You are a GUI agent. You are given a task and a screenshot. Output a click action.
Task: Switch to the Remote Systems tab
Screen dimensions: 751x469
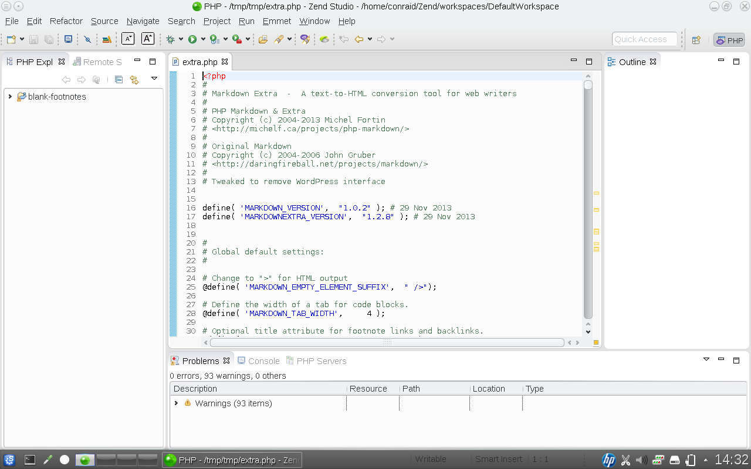(x=97, y=62)
